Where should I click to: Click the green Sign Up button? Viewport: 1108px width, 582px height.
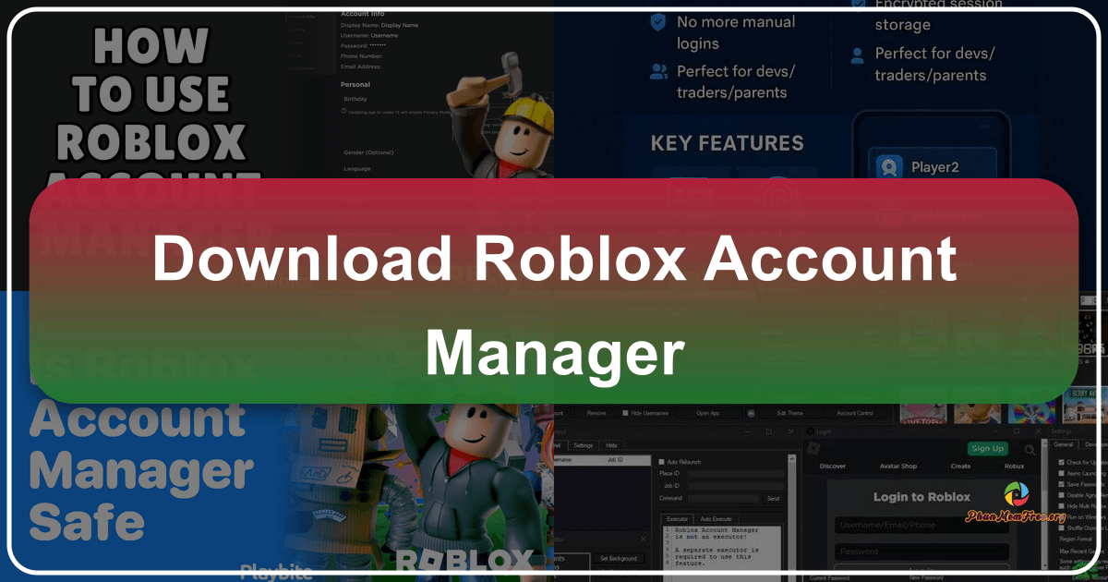coord(988,449)
